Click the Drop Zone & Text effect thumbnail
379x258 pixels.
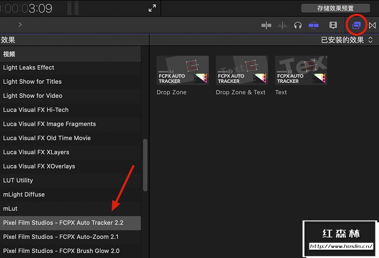coord(242,70)
